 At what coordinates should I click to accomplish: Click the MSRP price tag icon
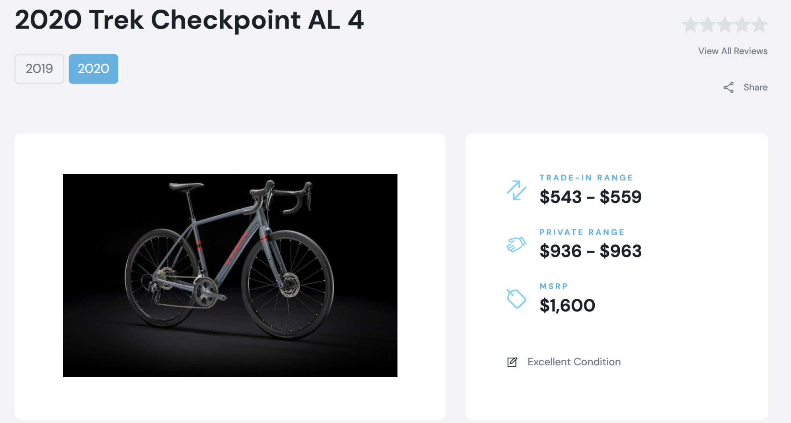pos(516,299)
